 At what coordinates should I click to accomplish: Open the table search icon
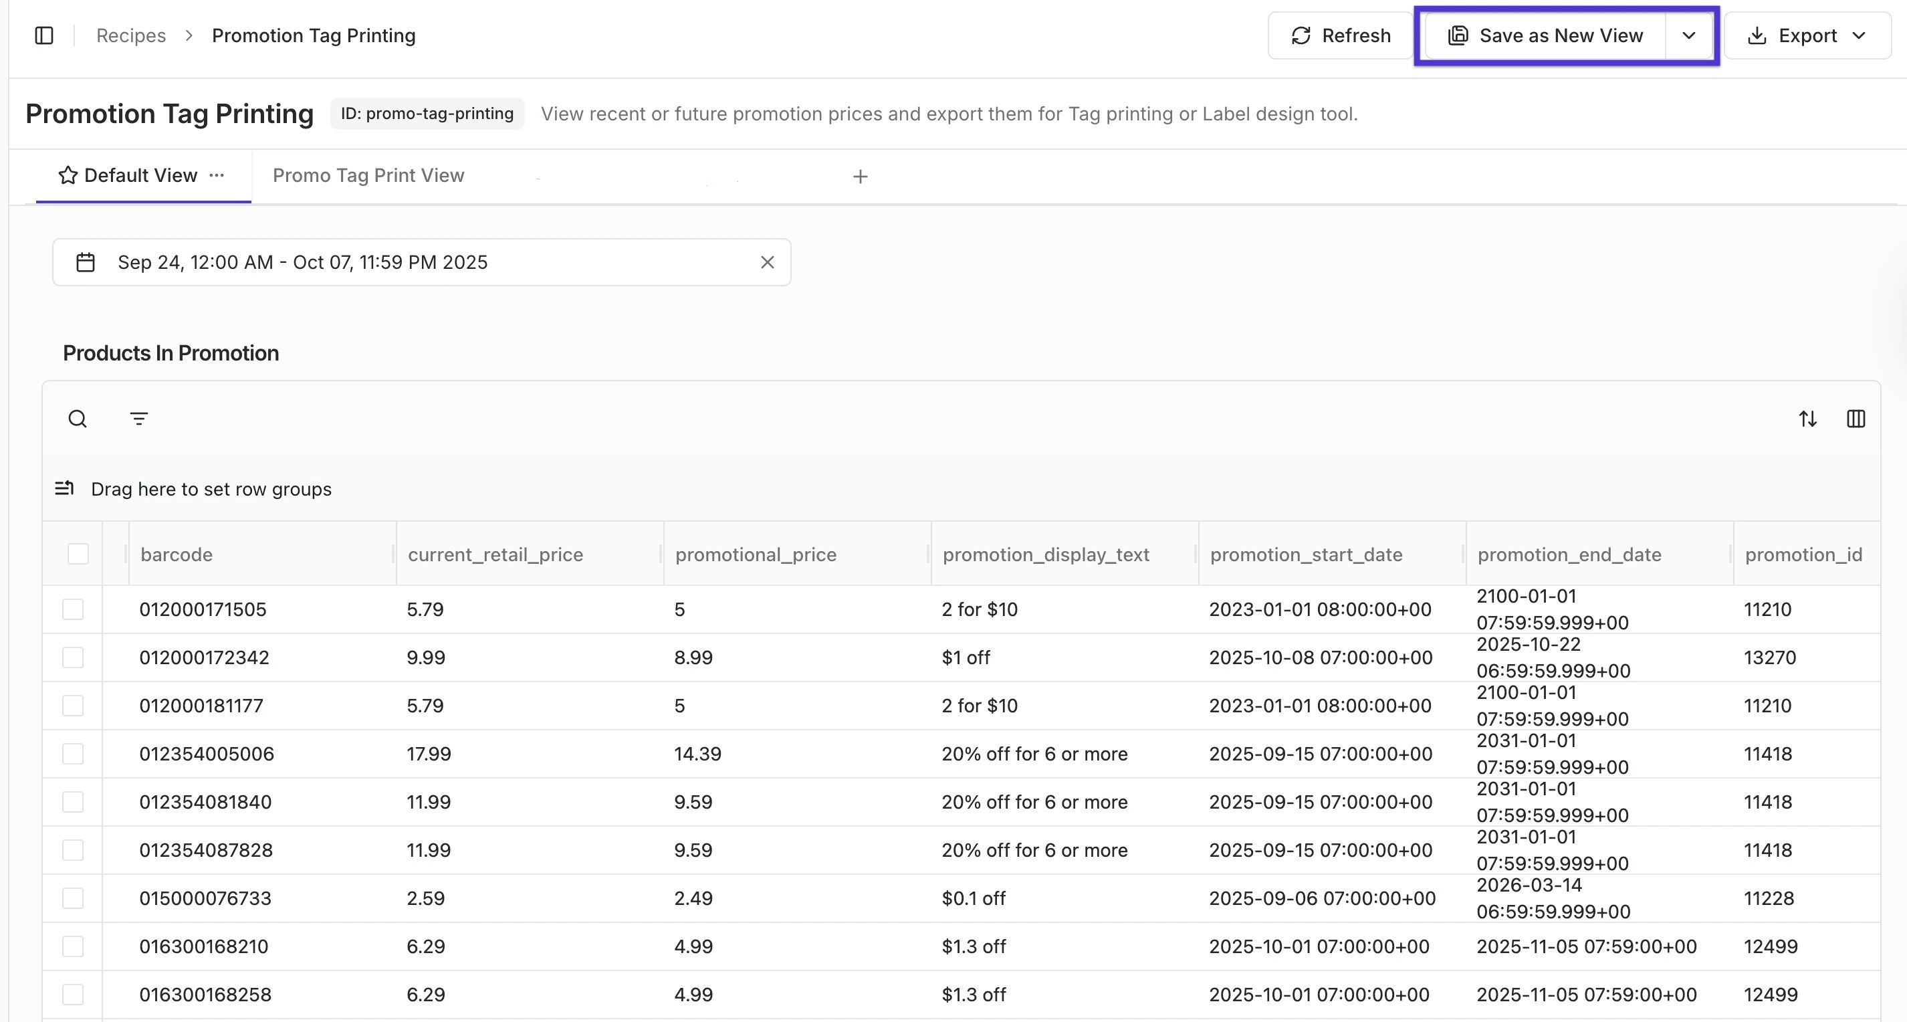click(x=78, y=419)
